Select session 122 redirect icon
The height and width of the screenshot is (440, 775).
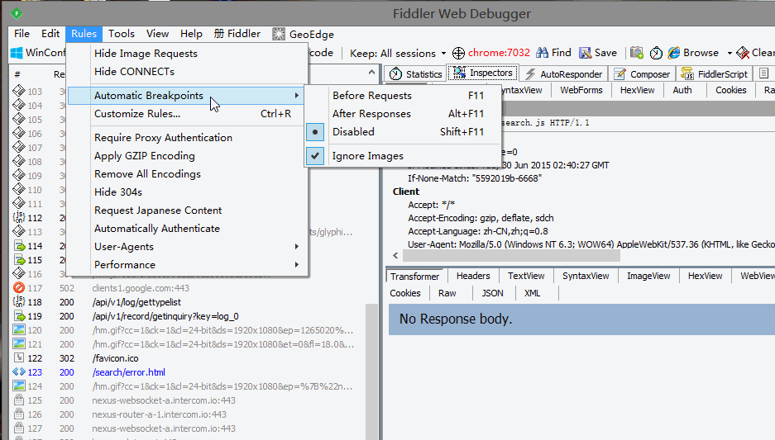tap(19, 357)
